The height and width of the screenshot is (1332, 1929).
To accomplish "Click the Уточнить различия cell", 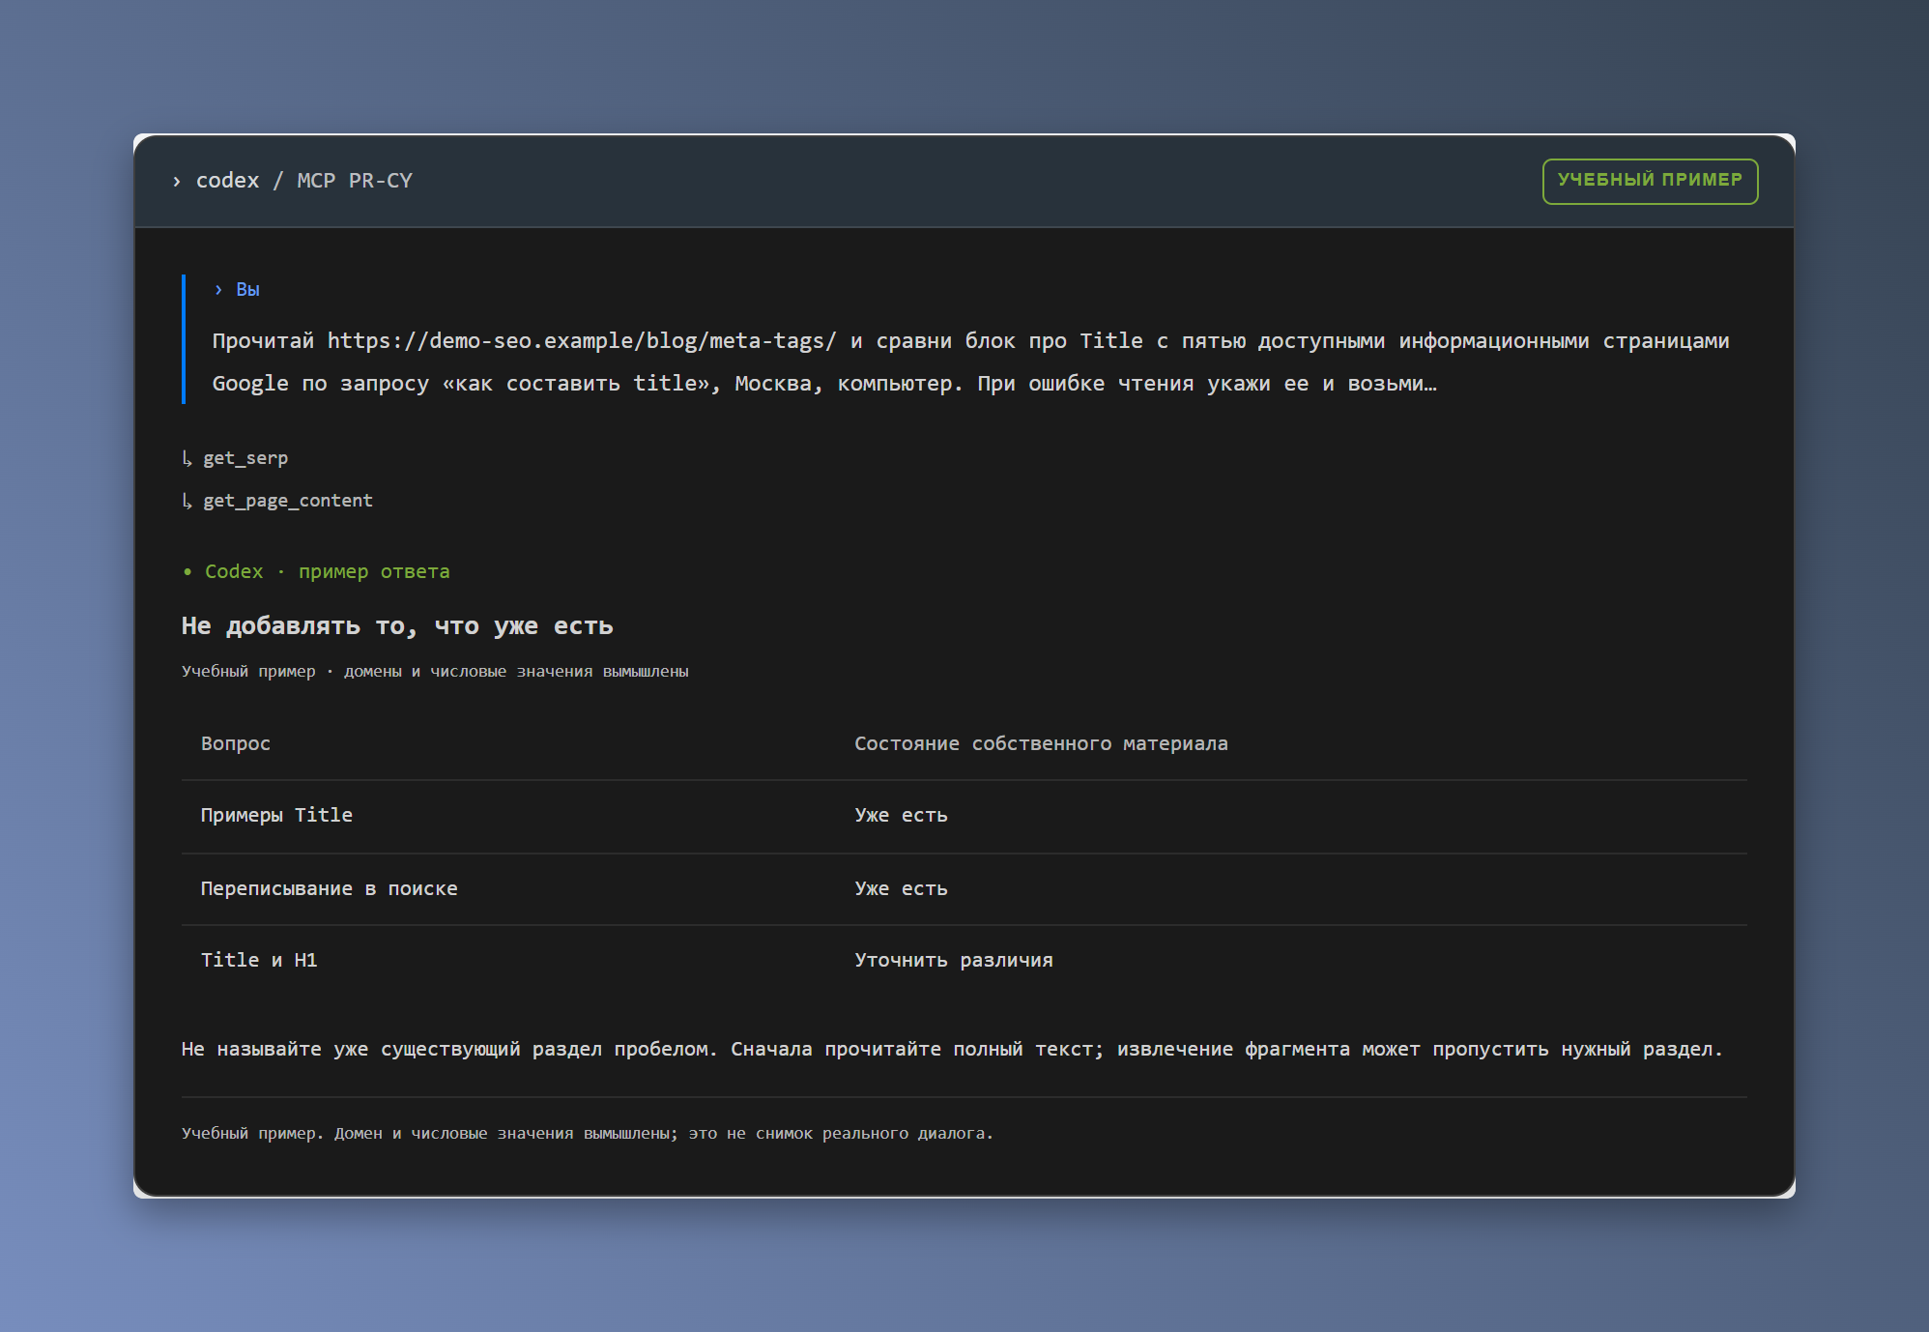I will point(954,961).
